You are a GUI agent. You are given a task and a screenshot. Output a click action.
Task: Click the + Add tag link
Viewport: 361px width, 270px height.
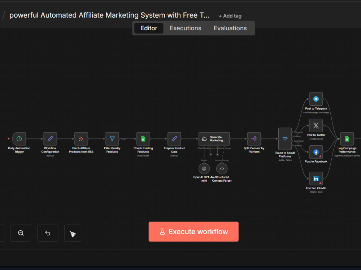230,16
